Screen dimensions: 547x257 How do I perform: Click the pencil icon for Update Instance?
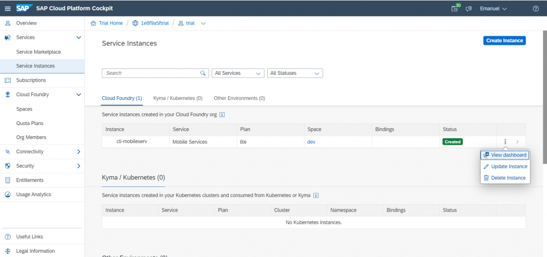coord(486,167)
